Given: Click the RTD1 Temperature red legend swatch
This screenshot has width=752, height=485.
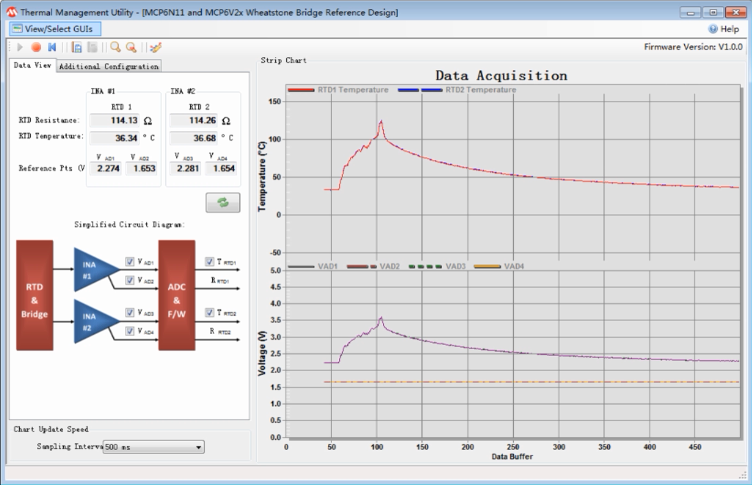Looking at the screenshot, I should pyautogui.click(x=301, y=90).
